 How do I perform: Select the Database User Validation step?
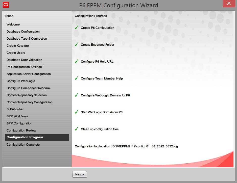(x=24, y=60)
